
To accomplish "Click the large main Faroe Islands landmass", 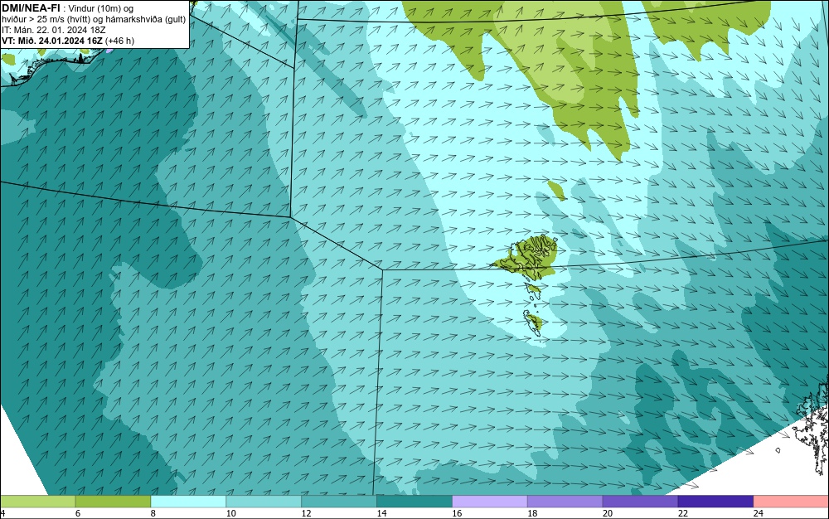I will tap(529, 257).
